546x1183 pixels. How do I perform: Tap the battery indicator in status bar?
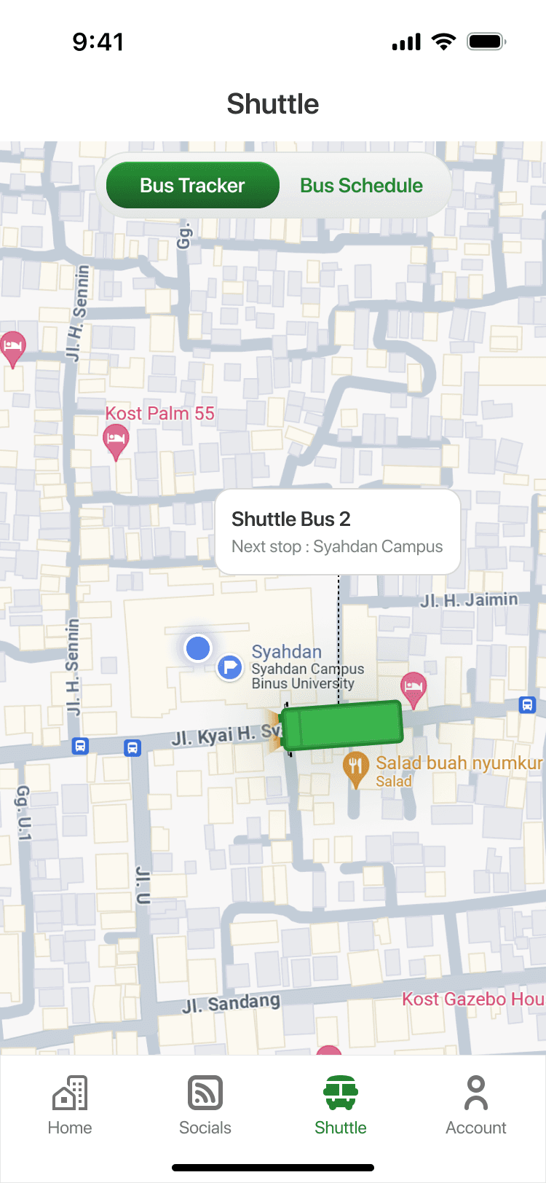tap(487, 42)
